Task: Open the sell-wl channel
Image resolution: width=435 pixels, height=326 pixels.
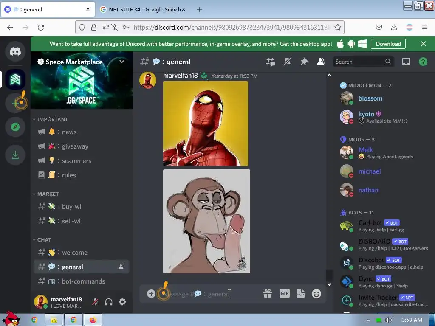Action: point(82,221)
